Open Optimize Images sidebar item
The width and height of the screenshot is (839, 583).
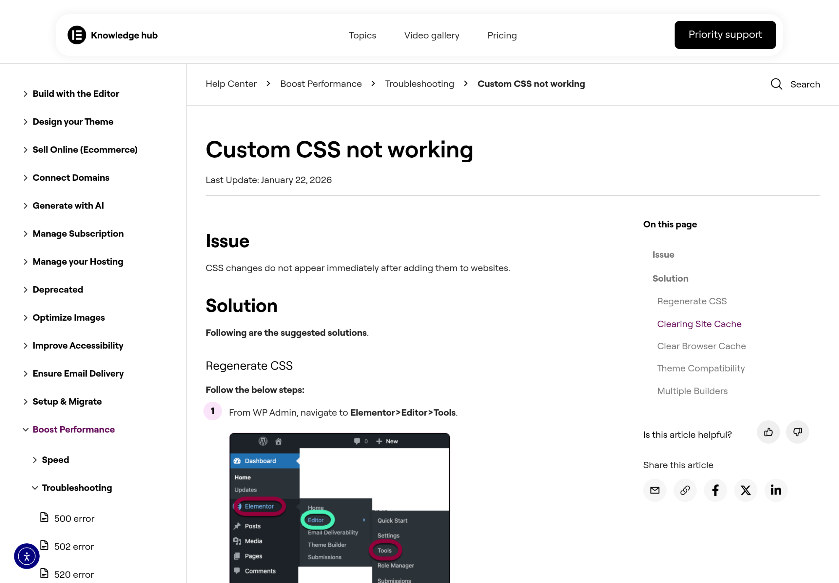pyautogui.click(x=68, y=318)
